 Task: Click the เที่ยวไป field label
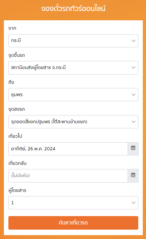click(x=15, y=136)
